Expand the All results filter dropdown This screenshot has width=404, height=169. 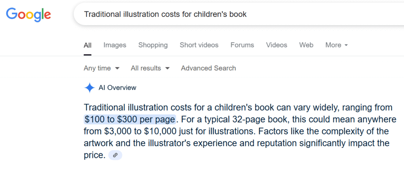coord(150,68)
